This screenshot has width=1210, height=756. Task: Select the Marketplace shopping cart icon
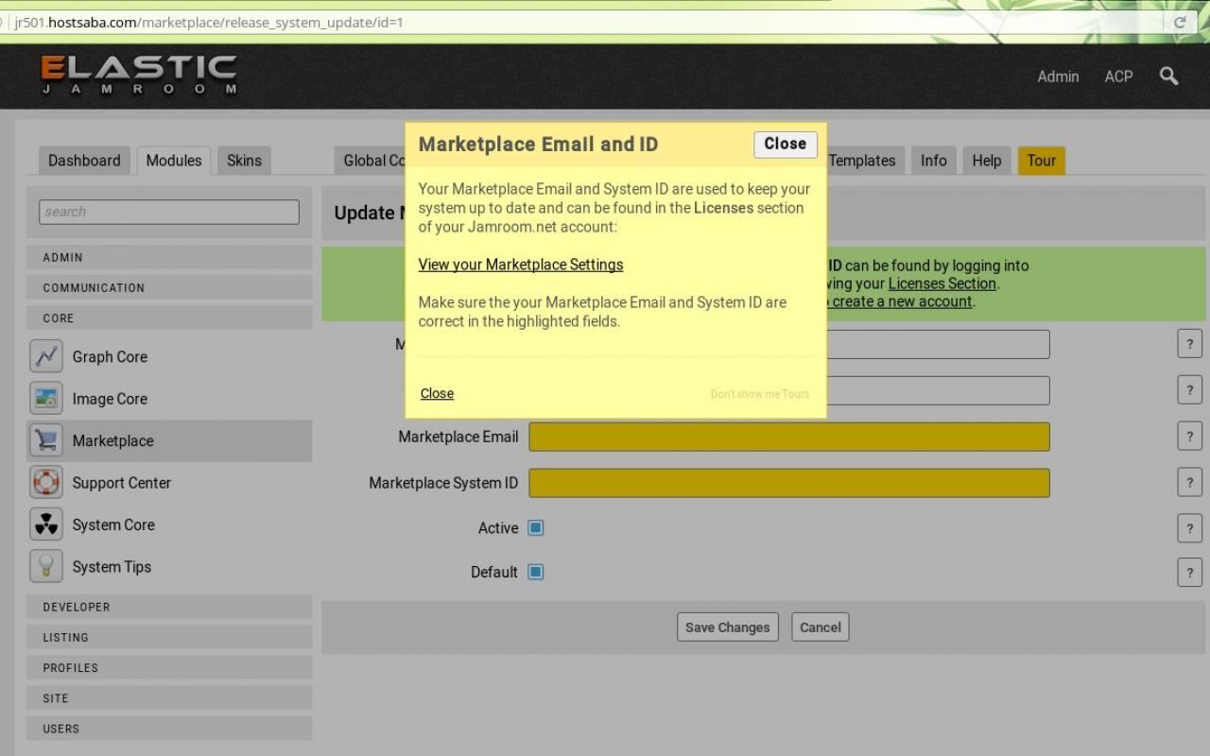[46, 440]
